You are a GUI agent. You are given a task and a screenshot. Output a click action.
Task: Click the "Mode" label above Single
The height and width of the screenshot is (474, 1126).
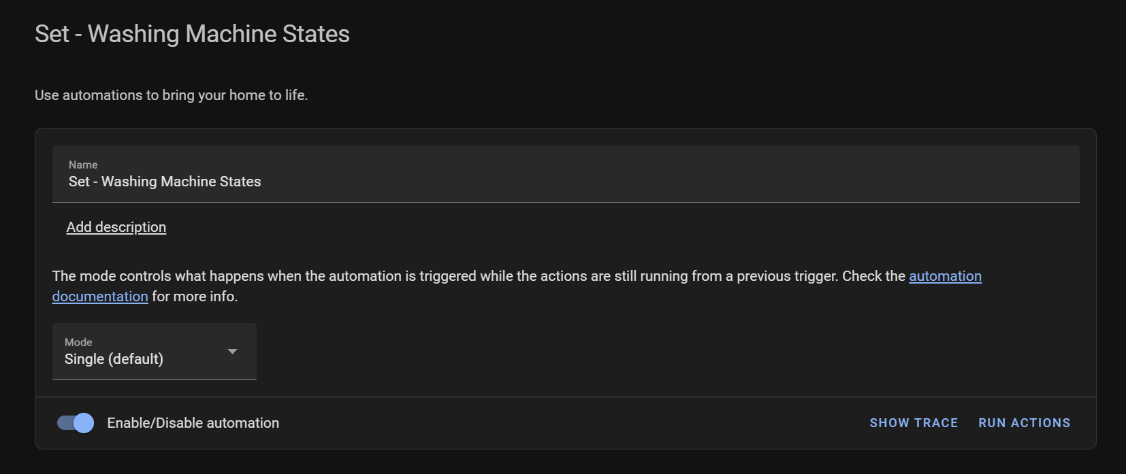(x=78, y=342)
